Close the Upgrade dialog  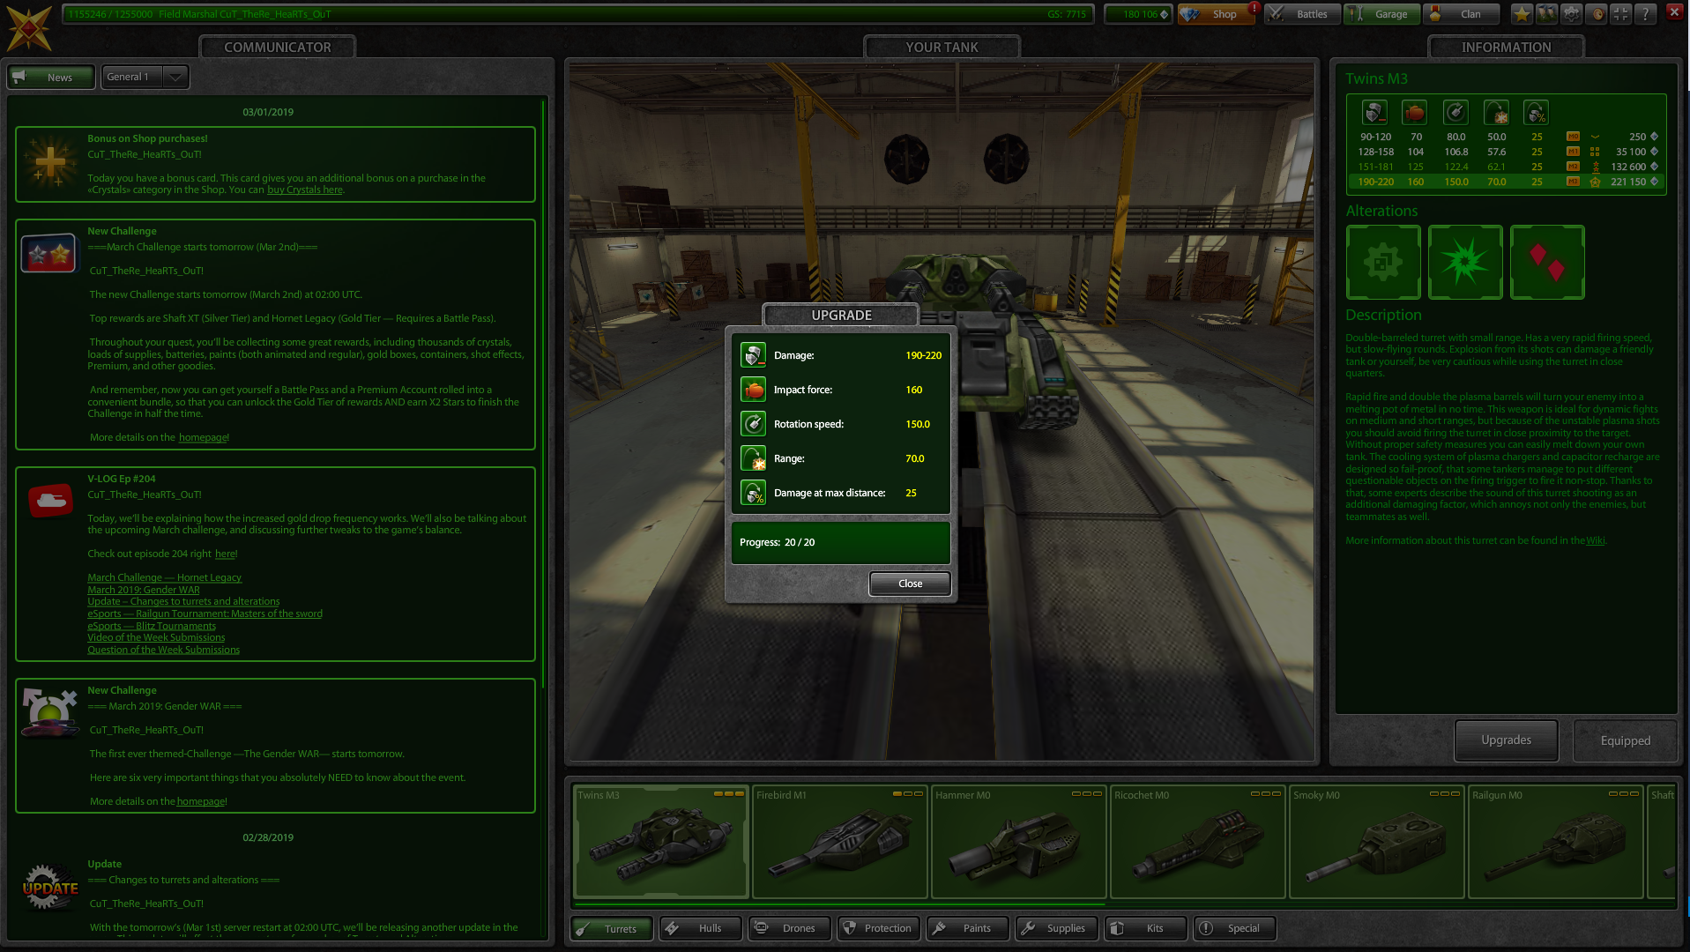point(910,584)
